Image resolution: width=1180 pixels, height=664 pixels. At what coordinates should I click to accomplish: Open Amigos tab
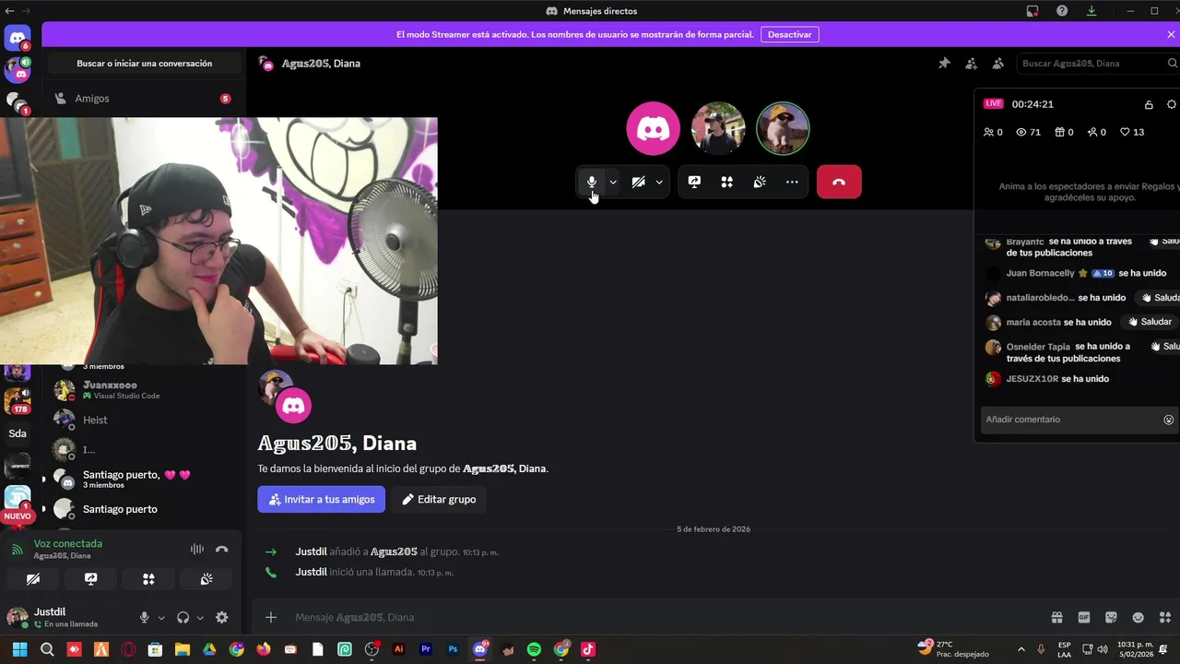click(144, 98)
